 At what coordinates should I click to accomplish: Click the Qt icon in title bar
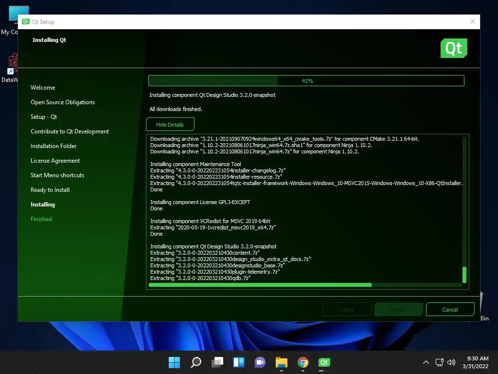(26, 21)
